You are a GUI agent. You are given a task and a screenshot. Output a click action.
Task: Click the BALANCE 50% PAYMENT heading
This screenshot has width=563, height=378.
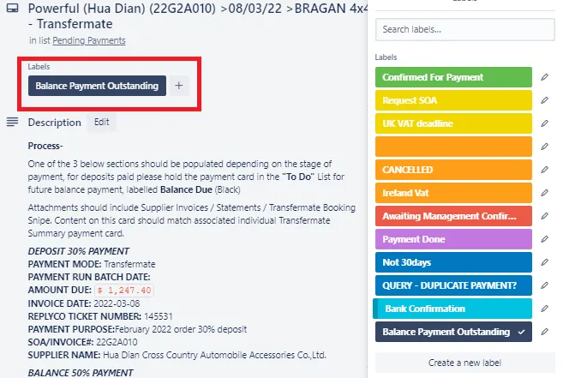81,373
